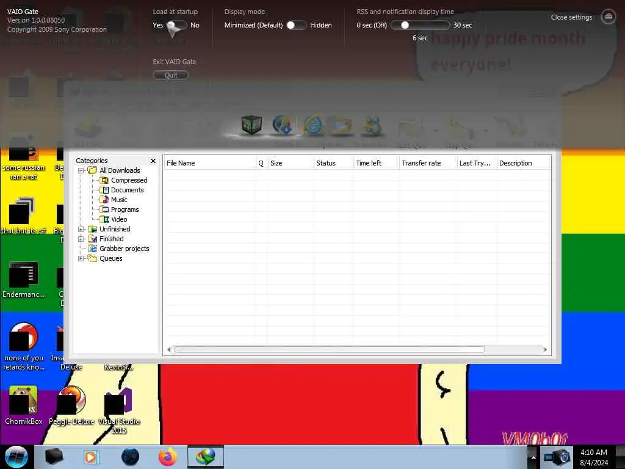Open the green cube icon in VAIO Gate dock

(x=251, y=125)
